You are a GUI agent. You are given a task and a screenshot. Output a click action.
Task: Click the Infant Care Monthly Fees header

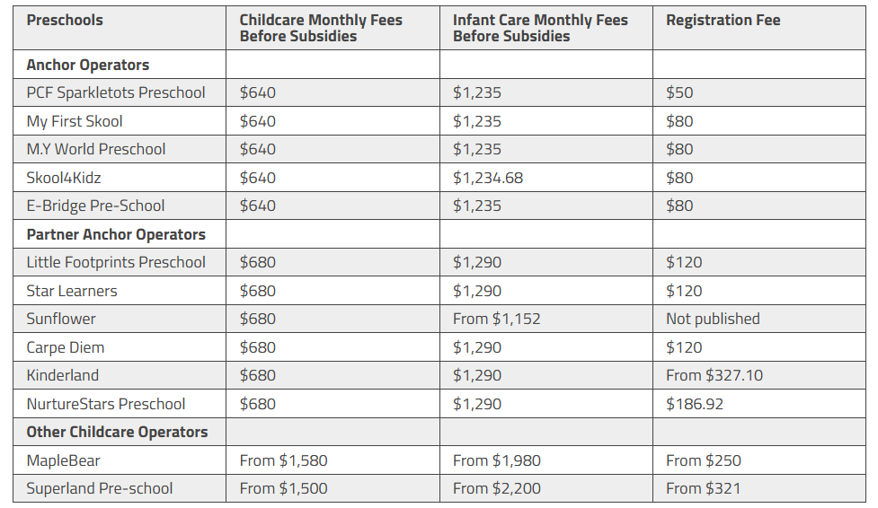click(546, 28)
